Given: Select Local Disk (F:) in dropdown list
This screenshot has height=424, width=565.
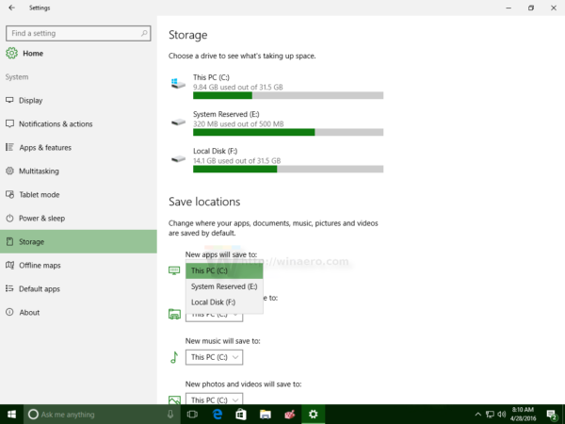Looking at the screenshot, I should (224, 302).
